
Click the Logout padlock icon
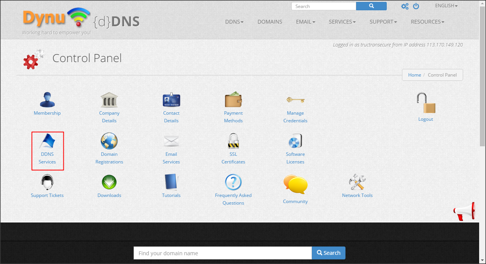tap(426, 103)
